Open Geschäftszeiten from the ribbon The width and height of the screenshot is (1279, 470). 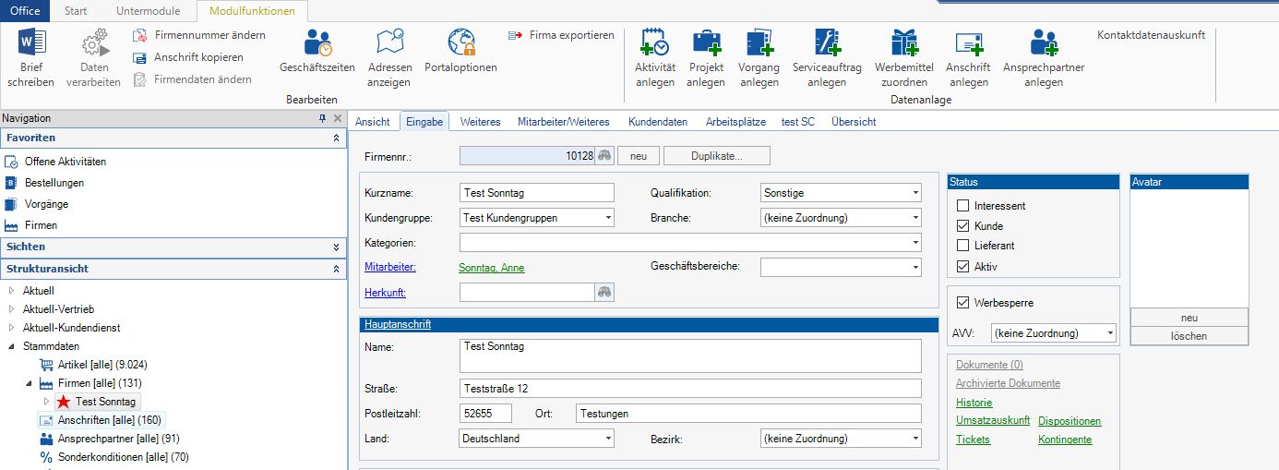click(317, 43)
